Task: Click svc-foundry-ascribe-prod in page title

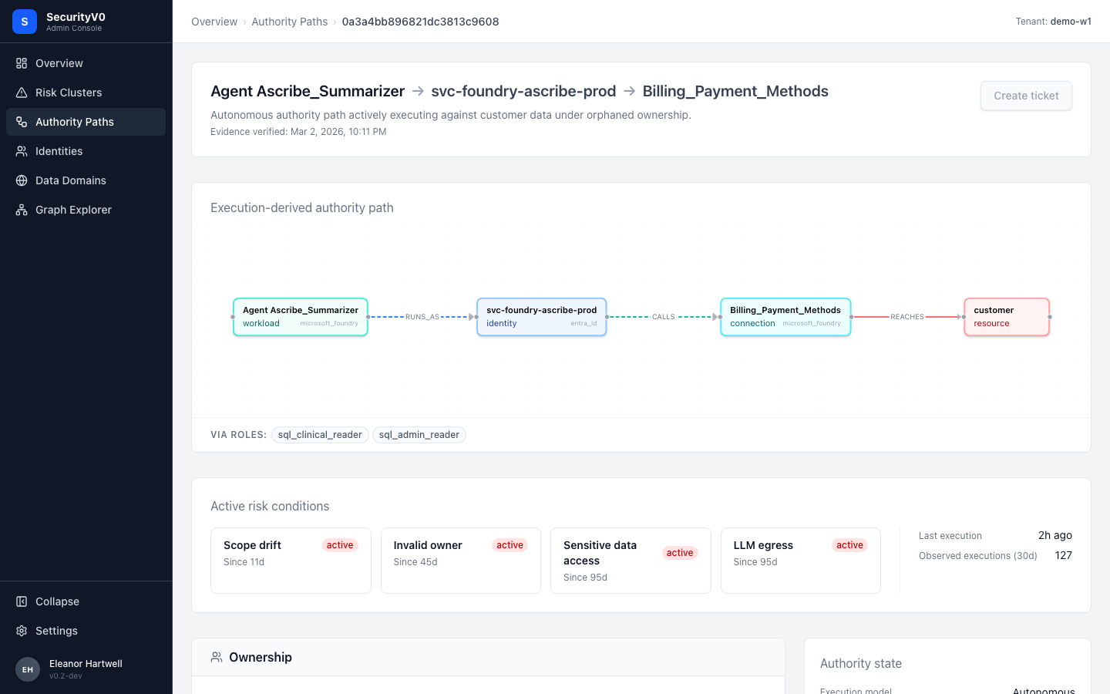Action: pos(523,91)
